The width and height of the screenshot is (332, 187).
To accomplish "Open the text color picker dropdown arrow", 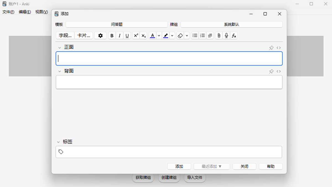I will (159, 35).
